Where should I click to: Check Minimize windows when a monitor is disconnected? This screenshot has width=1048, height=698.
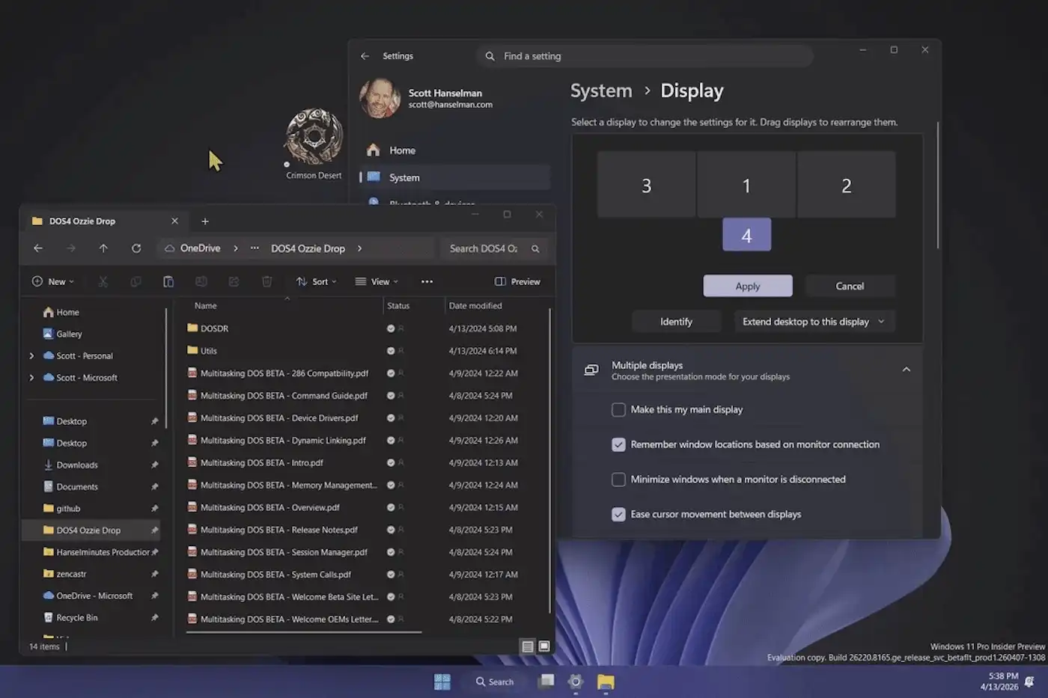tap(618, 480)
